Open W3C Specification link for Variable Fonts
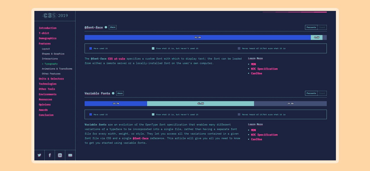 (264, 135)
